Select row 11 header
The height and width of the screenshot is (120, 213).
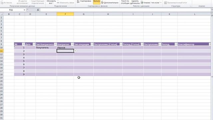pos(1,51)
